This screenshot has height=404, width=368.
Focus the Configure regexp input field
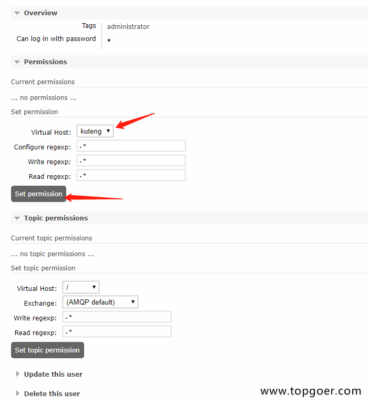(x=131, y=146)
